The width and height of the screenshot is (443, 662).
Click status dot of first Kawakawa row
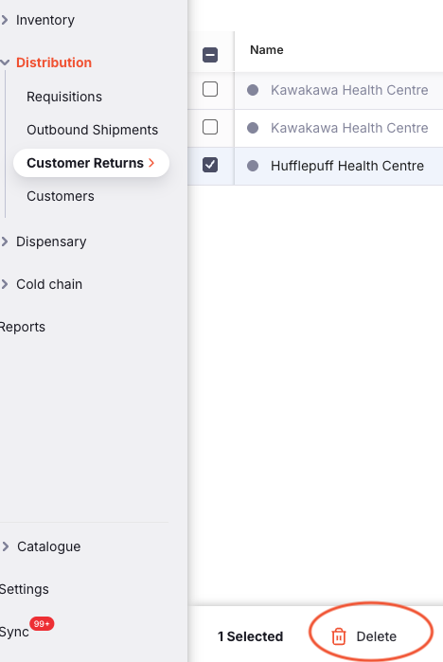pyautogui.click(x=253, y=90)
